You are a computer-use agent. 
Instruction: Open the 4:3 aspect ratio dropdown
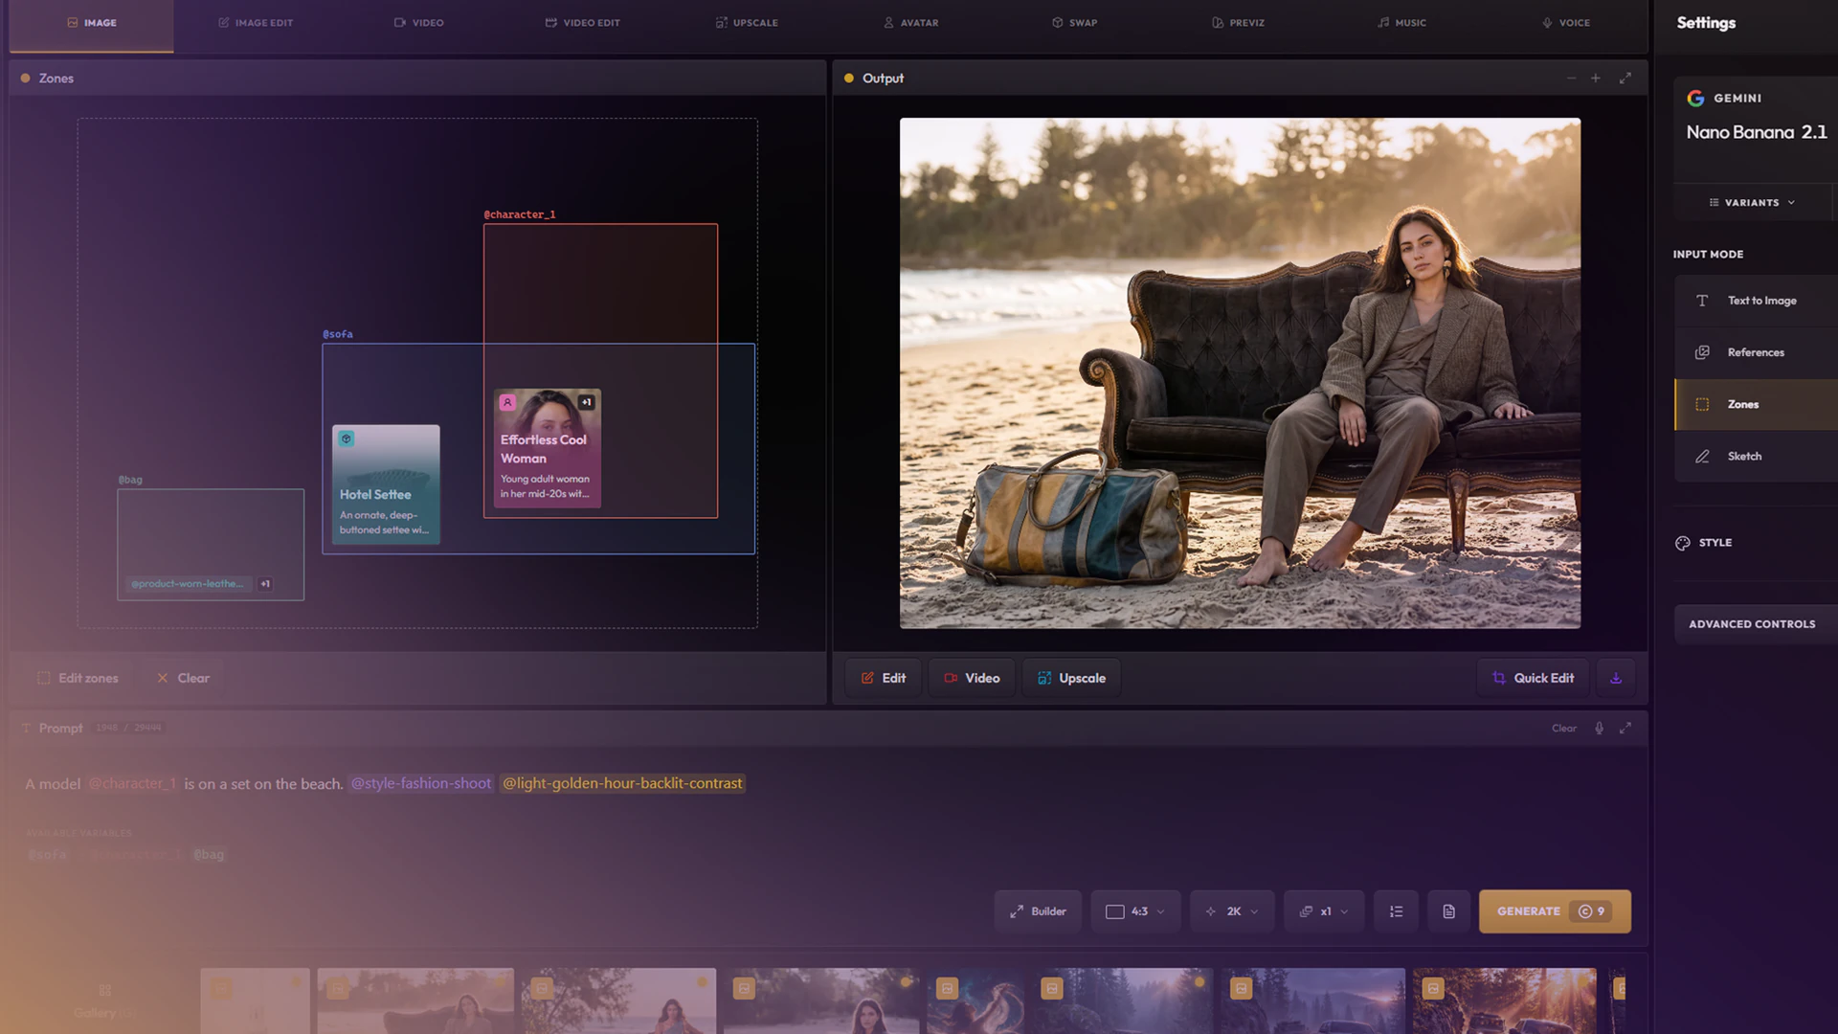(x=1135, y=911)
